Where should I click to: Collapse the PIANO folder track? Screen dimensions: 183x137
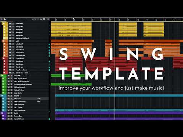tap(2, 96)
